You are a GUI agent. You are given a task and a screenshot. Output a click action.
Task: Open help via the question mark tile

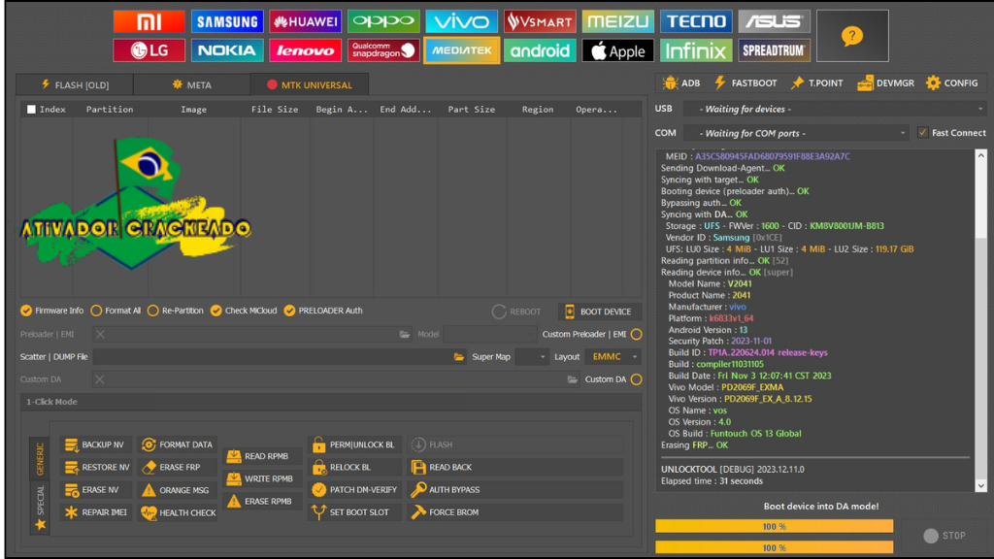tap(852, 36)
